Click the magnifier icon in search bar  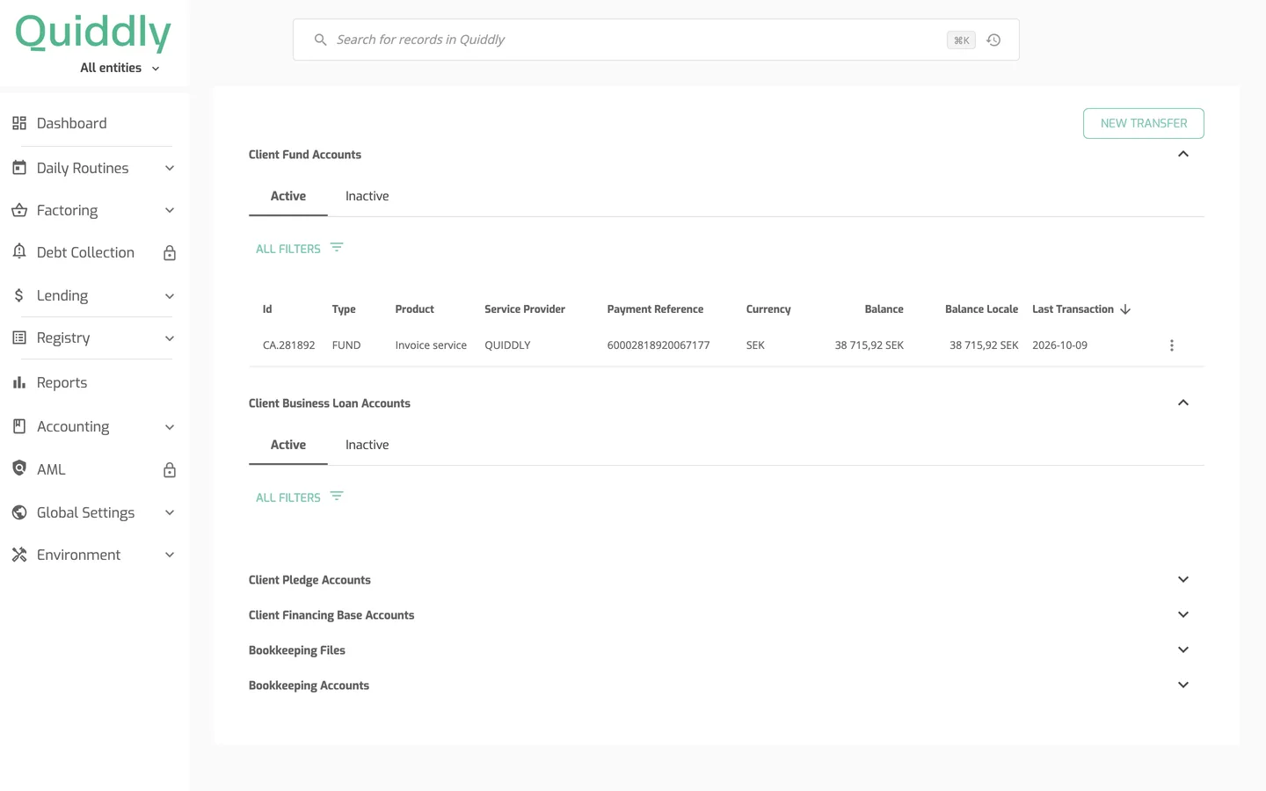click(x=321, y=40)
